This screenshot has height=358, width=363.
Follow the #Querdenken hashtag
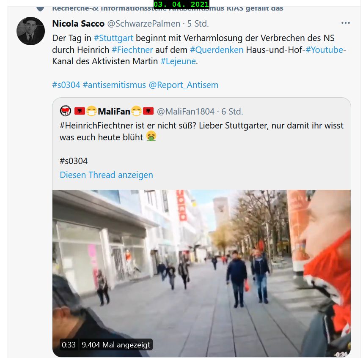(x=217, y=50)
